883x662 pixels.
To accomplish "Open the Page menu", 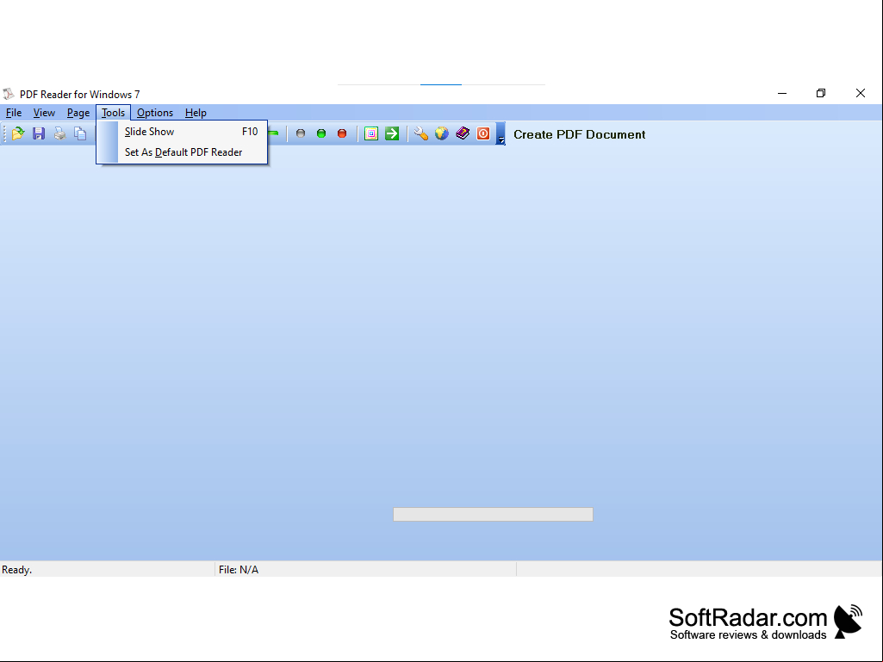I will pos(78,113).
